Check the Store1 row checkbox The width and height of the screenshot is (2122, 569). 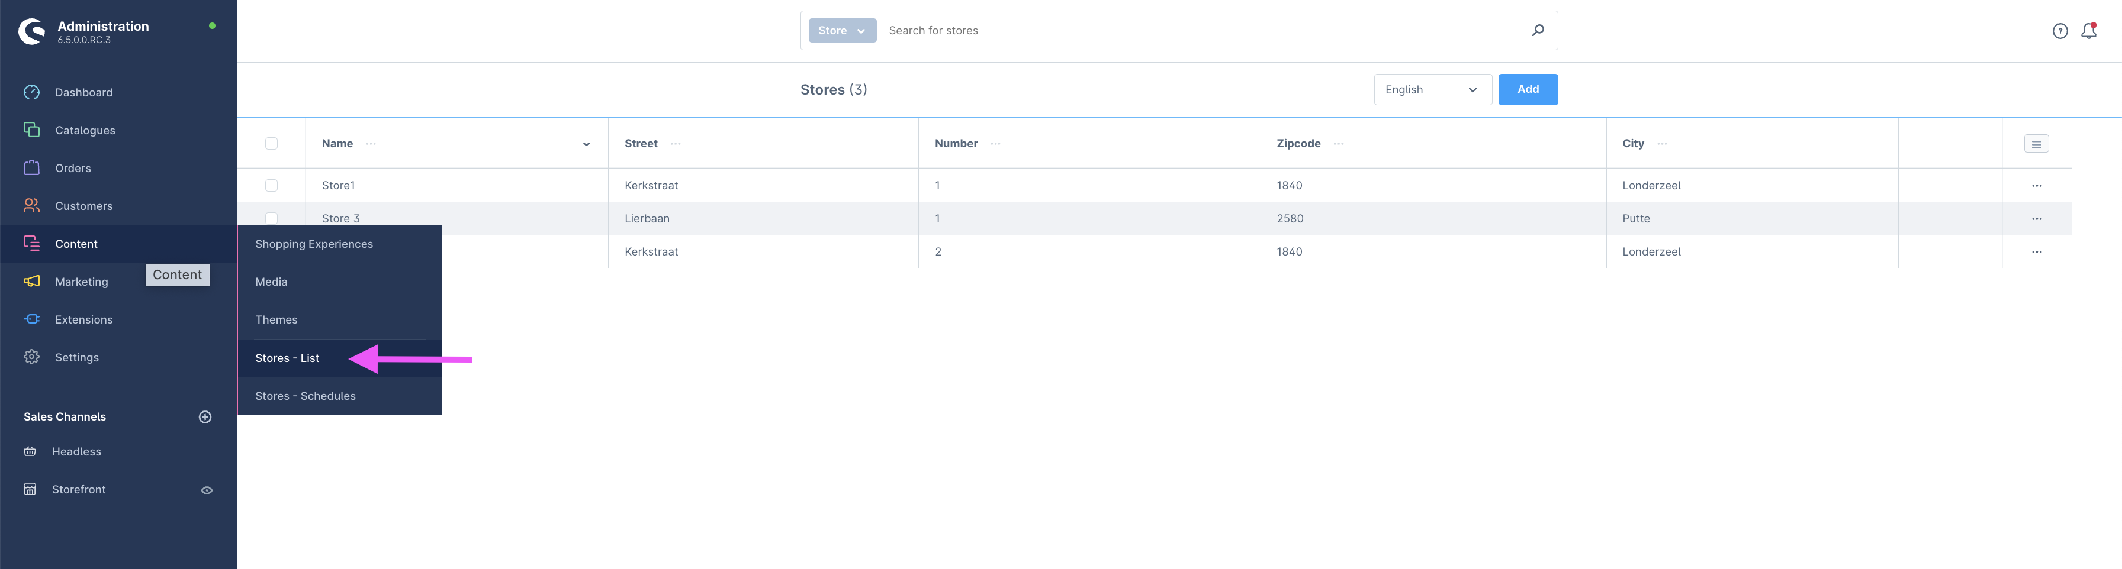[x=272, y=186]
